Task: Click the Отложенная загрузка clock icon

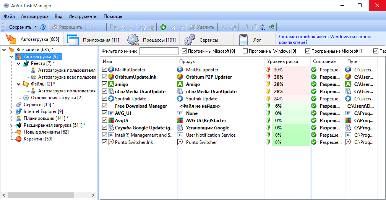Action: tap(26, 98)
